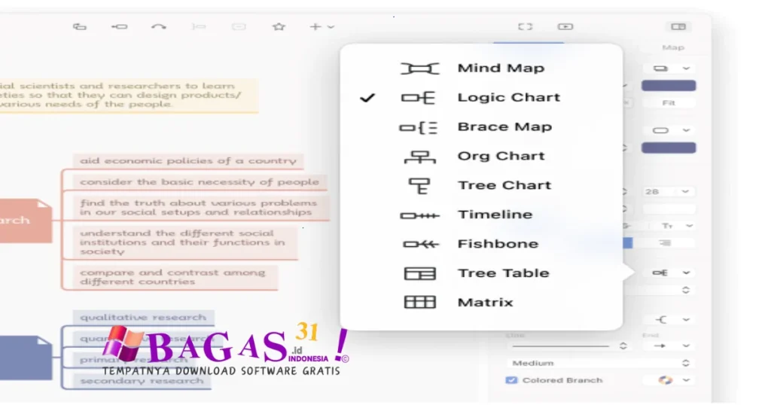The width and height of the screenshot is (771, 405).
Task: Start Pitch mode with the play-screen icon
Action: tap(565, 26)
